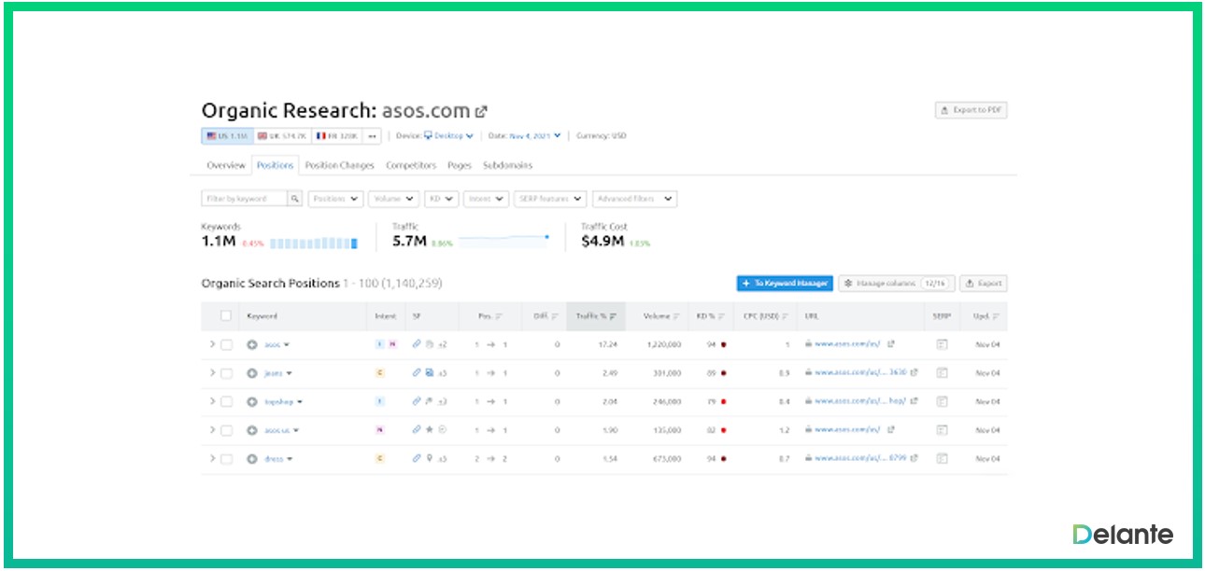Image resolution: width=1205 pixels, height=571 pixels.
Task: Open SERP snapshot icon for dress row
Action: click(x=942, y=459)
